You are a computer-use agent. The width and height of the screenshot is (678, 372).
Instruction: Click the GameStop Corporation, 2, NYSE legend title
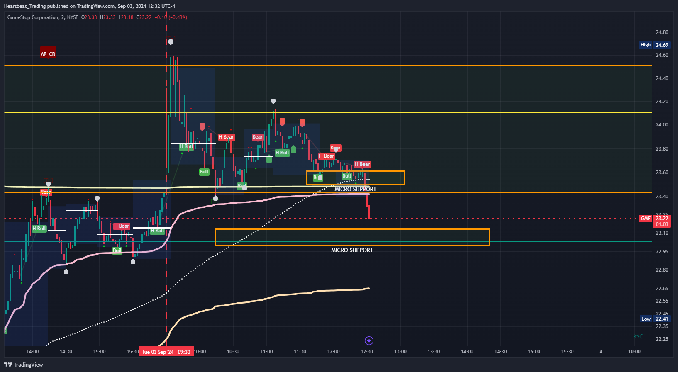tap(43, 17)
